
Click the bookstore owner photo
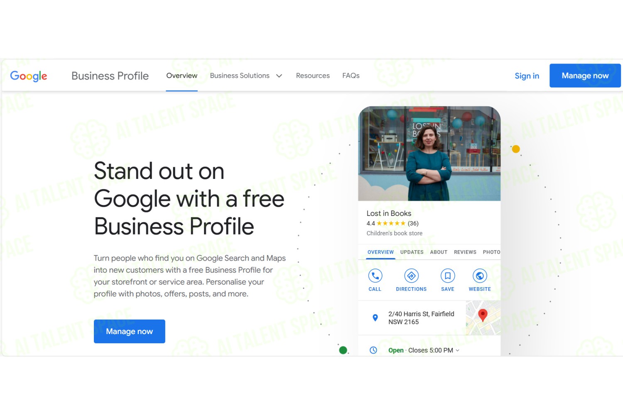(429, 154)
